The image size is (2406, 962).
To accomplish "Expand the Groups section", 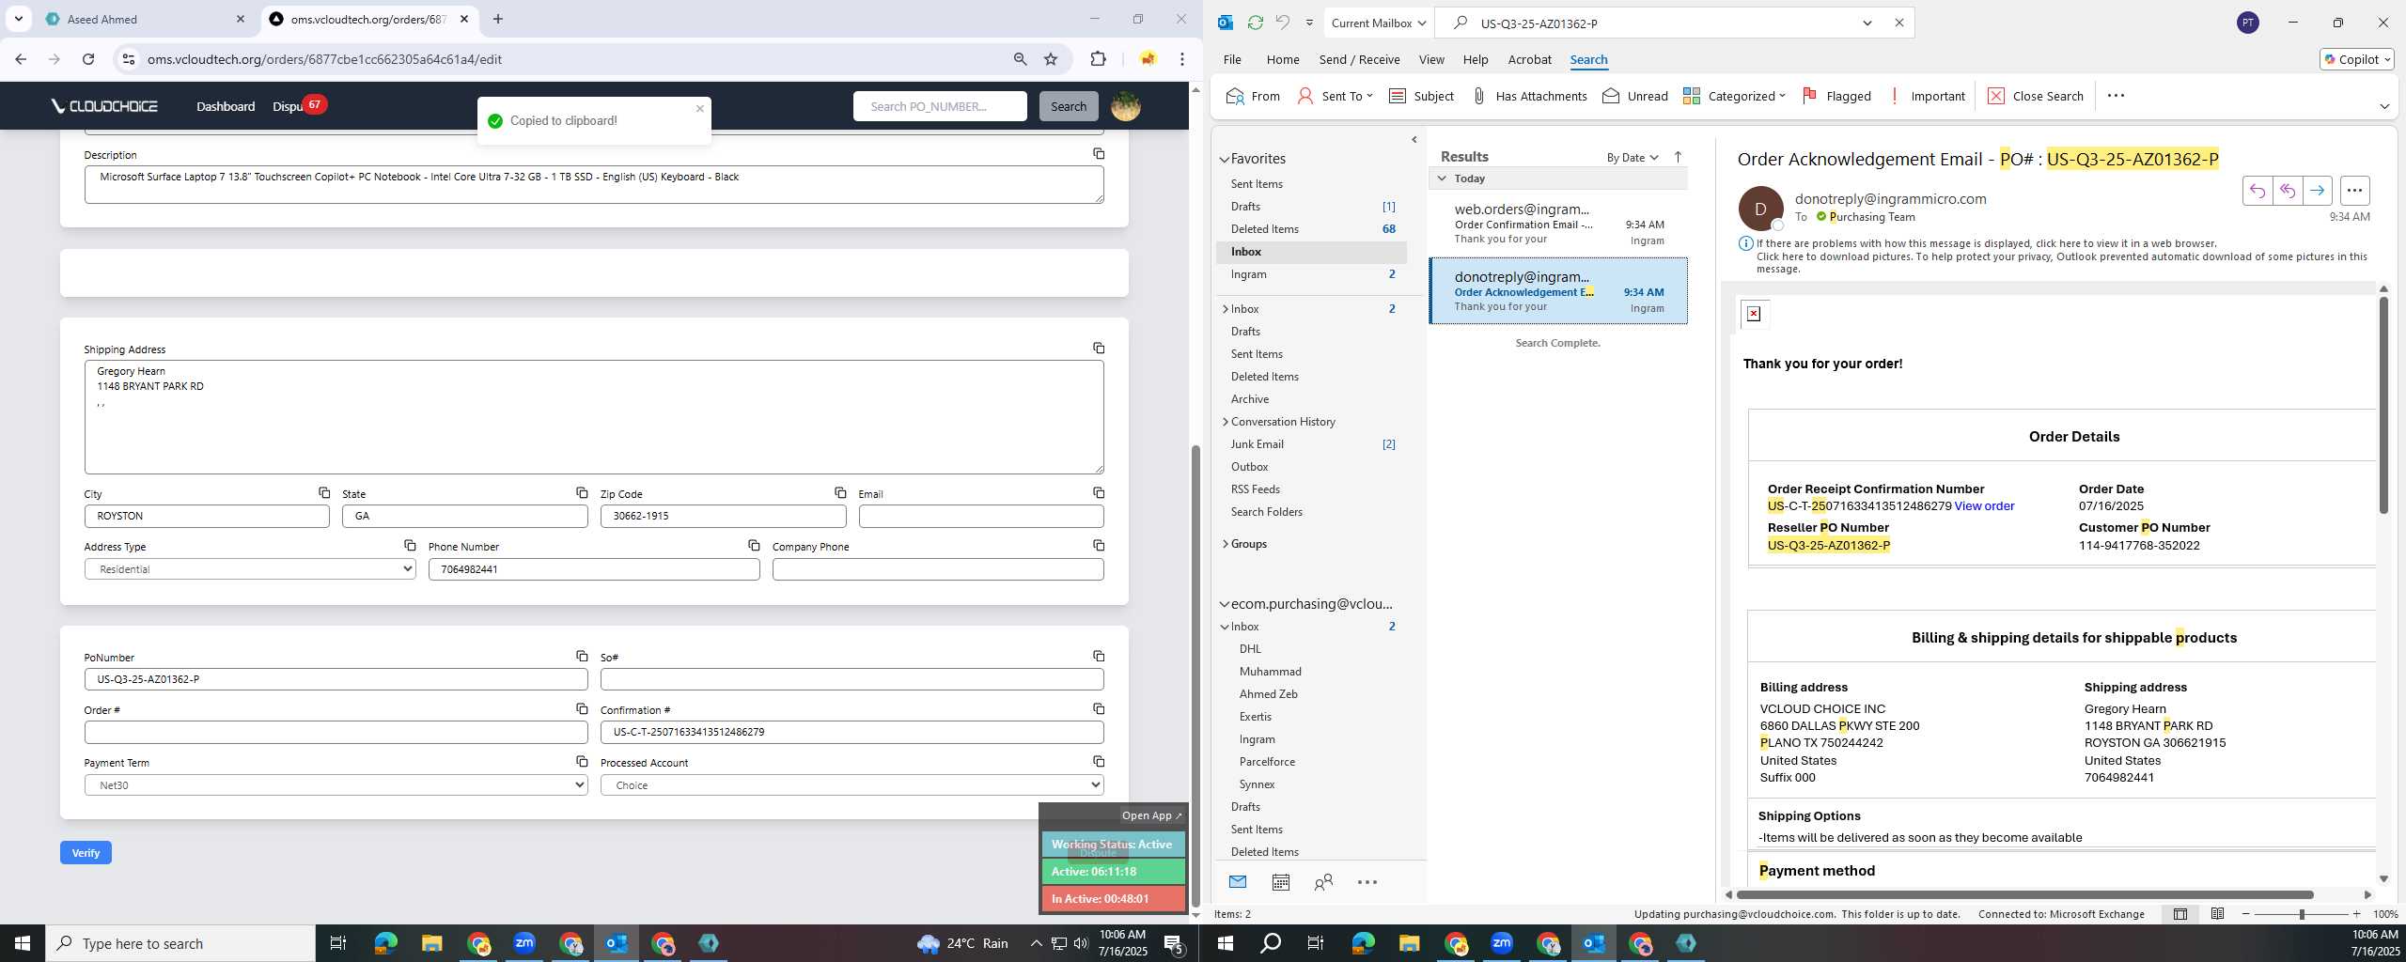I will click(x=1225, y=544).
